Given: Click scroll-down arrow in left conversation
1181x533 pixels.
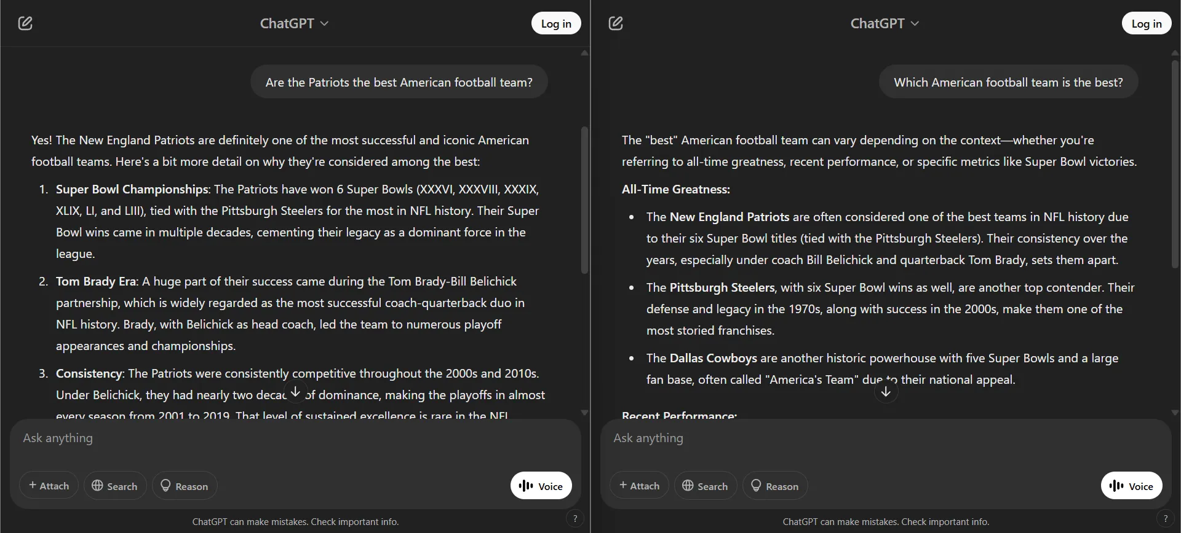Looking at the screenshot, I should click(295, 391).
